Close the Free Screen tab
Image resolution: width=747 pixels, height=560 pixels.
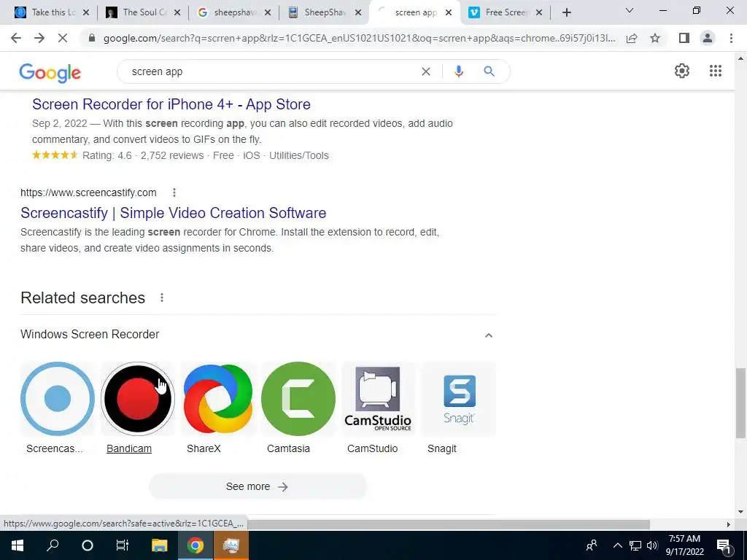click(x=539, y=13)
